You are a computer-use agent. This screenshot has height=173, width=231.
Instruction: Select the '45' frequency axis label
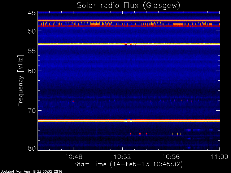coord(32,13)
